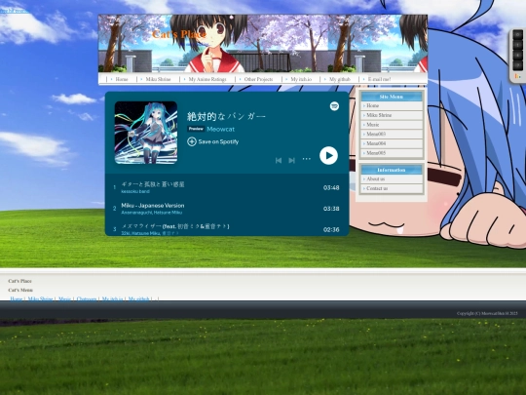Select Music in the Site Menu sidebar
This screenshot has width=526, height=395.
pyautogui.click(x=392, y=125)
